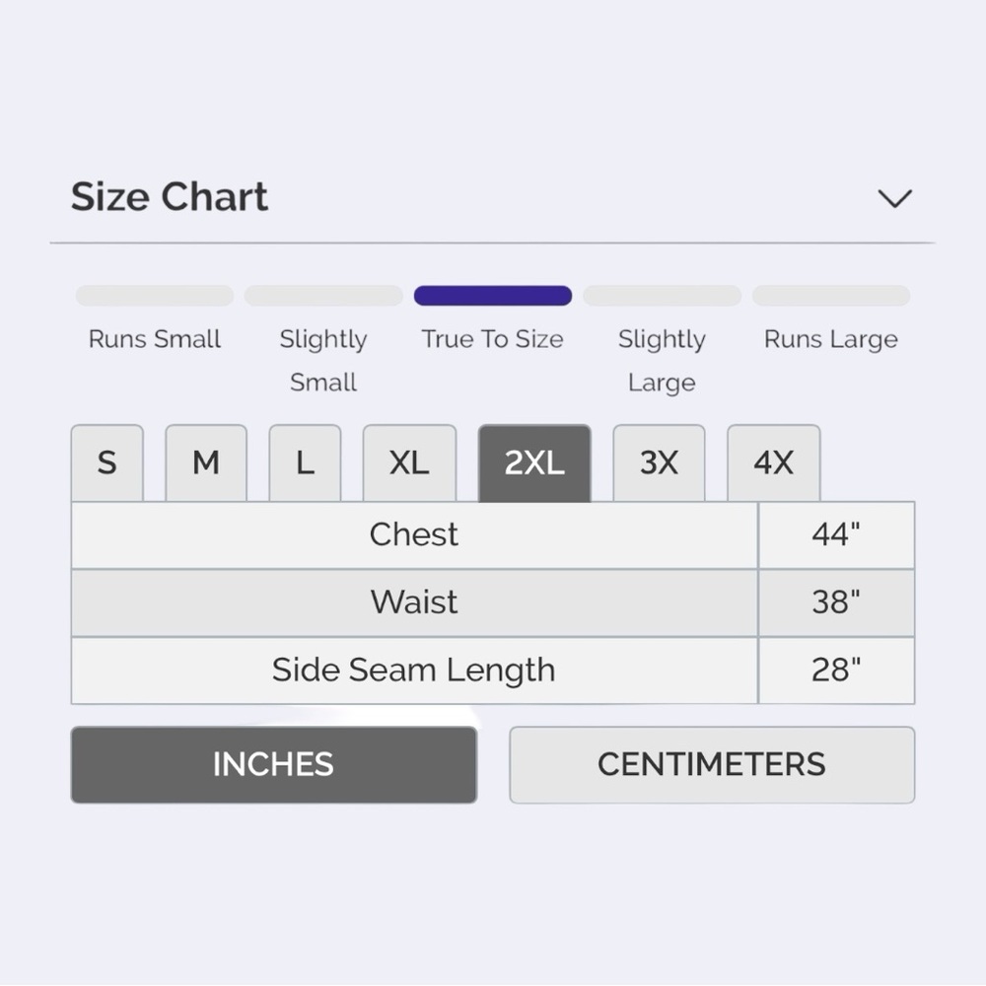Collapse the Size Chart section chevron
This screenshot has width=986, height=986.
coord(894,198)
